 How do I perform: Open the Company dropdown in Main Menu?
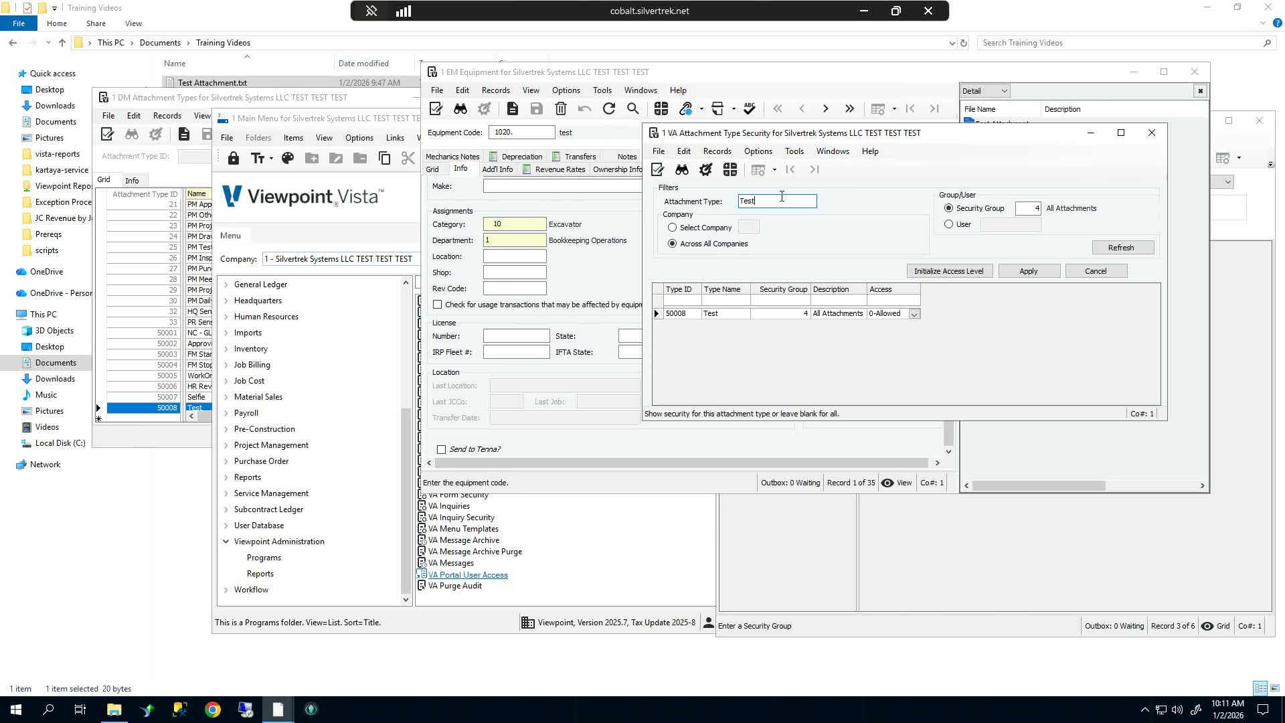pyautogui.click(x=340, y=259)
